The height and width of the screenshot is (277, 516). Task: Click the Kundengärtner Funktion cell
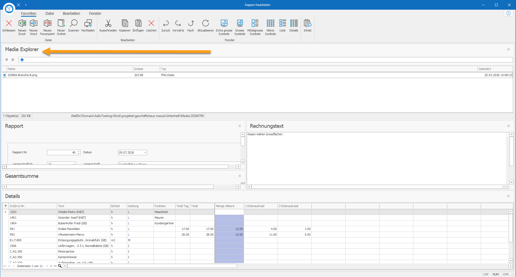(x=164, y=223)
